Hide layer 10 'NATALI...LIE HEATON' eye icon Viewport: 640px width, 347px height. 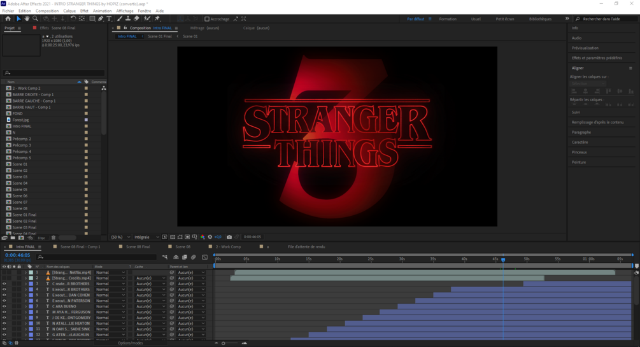[4, 323]
